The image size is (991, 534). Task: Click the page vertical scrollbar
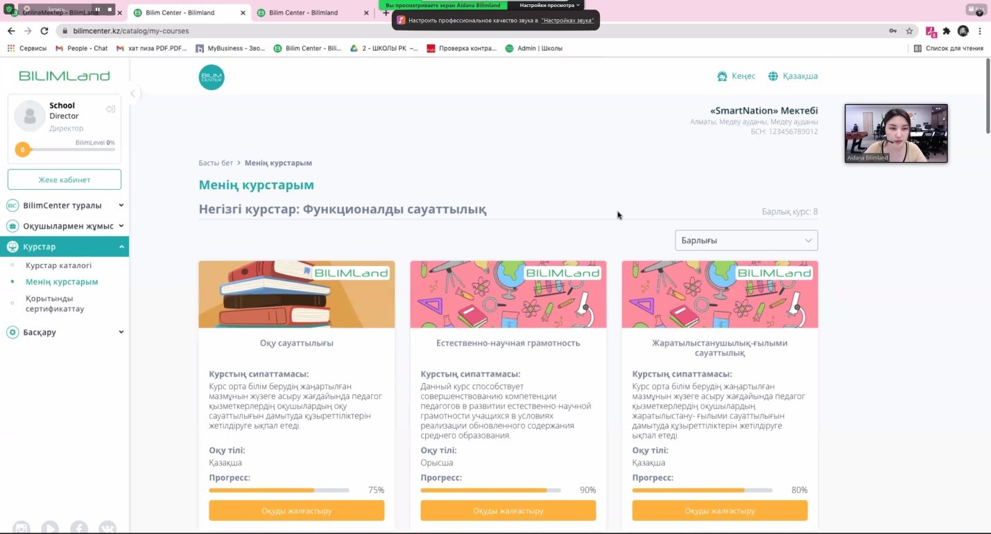pyautogui.click(x=988, y=96)
